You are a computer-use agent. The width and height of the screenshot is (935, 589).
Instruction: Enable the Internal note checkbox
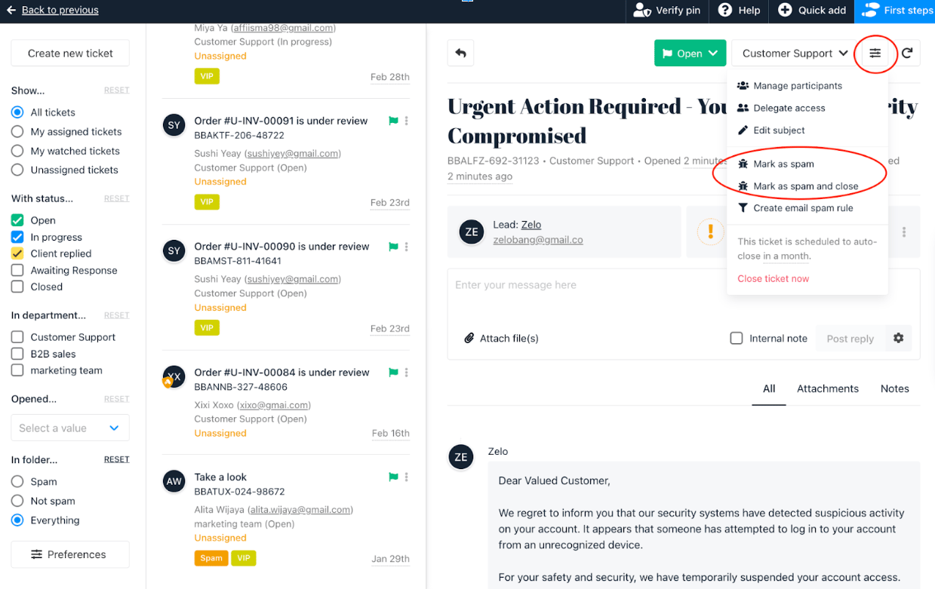point(737,339)
